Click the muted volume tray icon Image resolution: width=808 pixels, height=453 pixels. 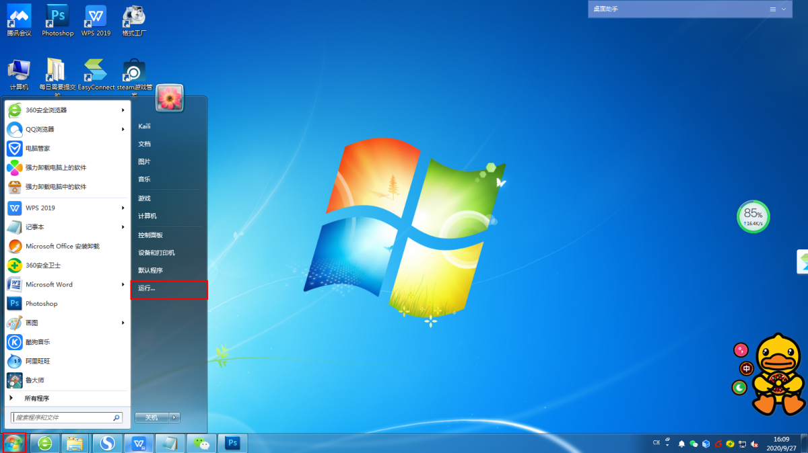(x=754, y=444)
